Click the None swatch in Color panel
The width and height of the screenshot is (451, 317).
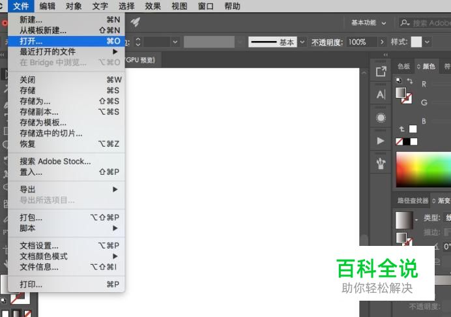click(400, 142)
